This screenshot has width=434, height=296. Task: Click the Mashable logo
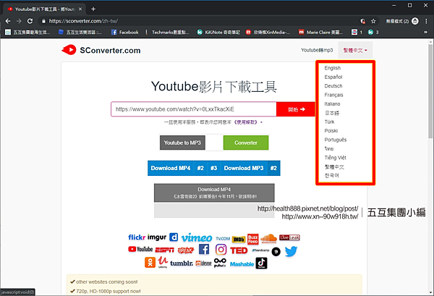[x=242, y=264]
